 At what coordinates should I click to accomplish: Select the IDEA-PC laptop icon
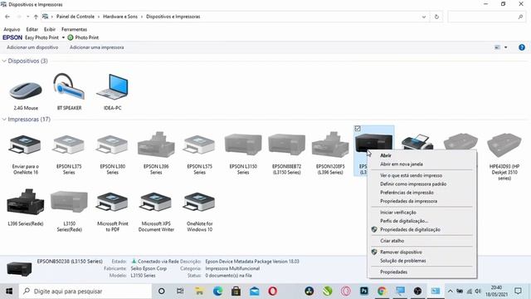pos(113,87)
